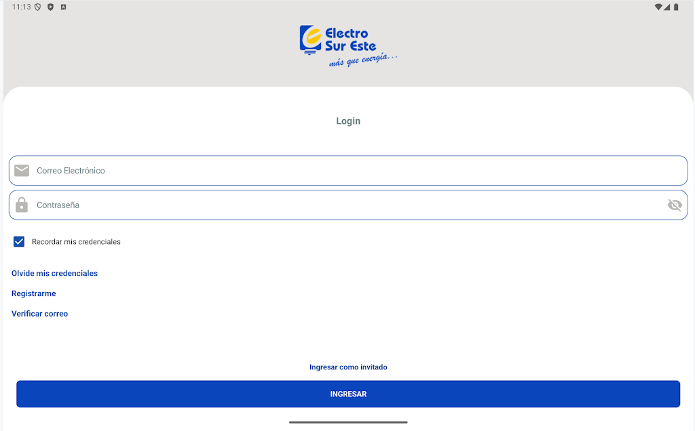Show password using the crossed-eye icon

[674, 205]
